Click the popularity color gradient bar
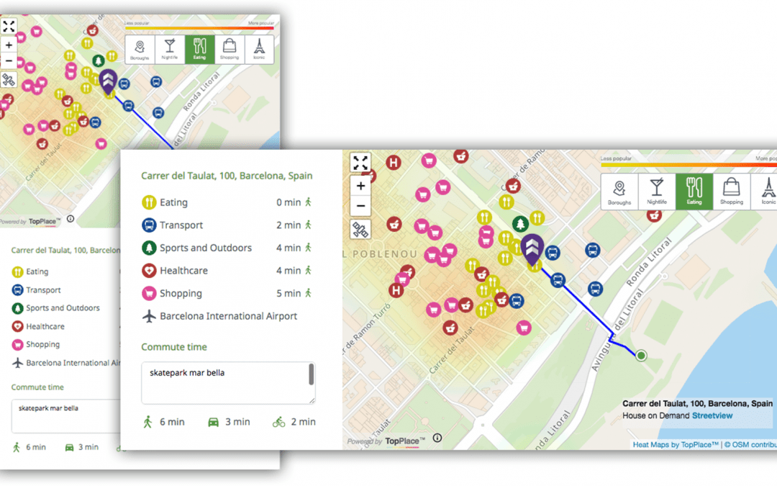This screenshot has height=486, width=777. pos(687,165)
